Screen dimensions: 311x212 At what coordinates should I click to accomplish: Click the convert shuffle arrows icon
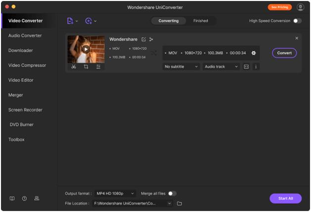coord(154,53)
